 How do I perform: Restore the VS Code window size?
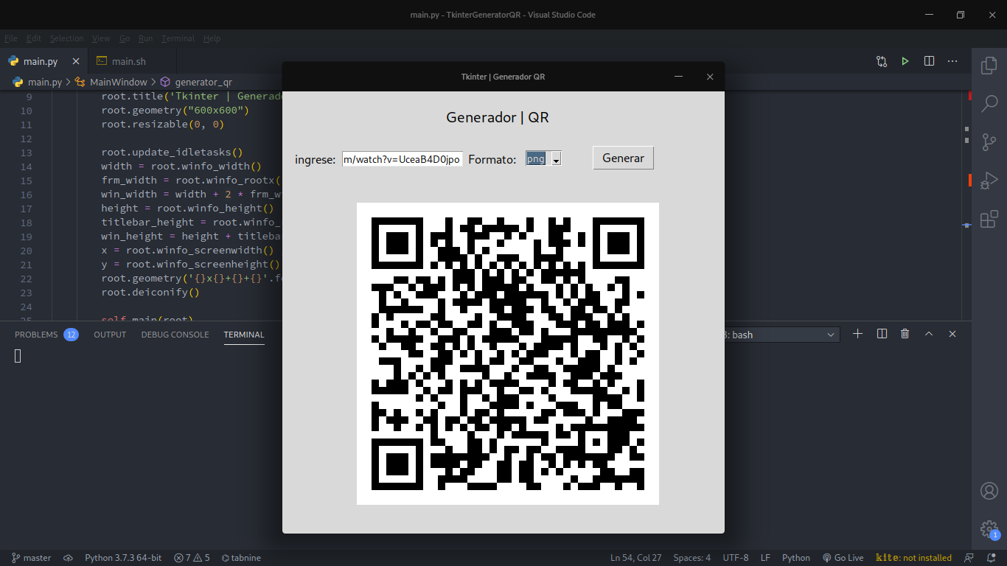pyautogui.click(x=960, y=15)
